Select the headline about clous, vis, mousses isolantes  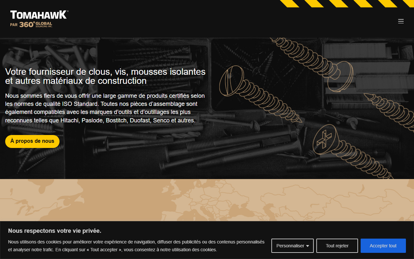[105, 76]
